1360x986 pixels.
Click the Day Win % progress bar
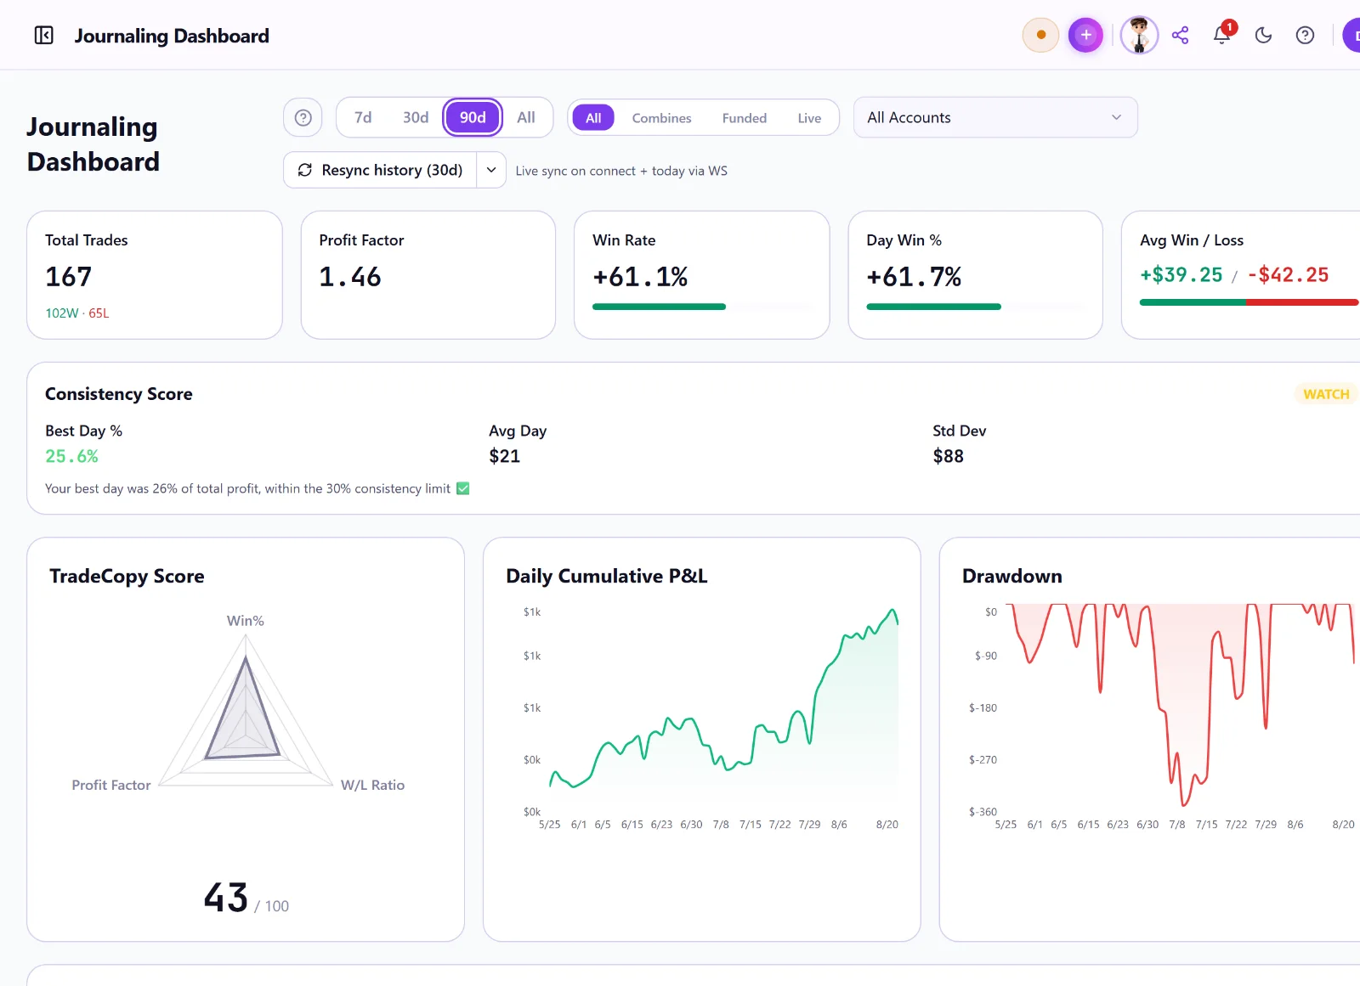pos(975,307)
